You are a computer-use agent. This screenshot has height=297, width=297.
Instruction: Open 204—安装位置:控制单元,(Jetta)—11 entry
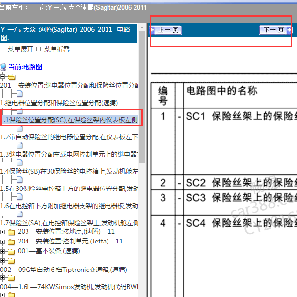click(70, 242)
